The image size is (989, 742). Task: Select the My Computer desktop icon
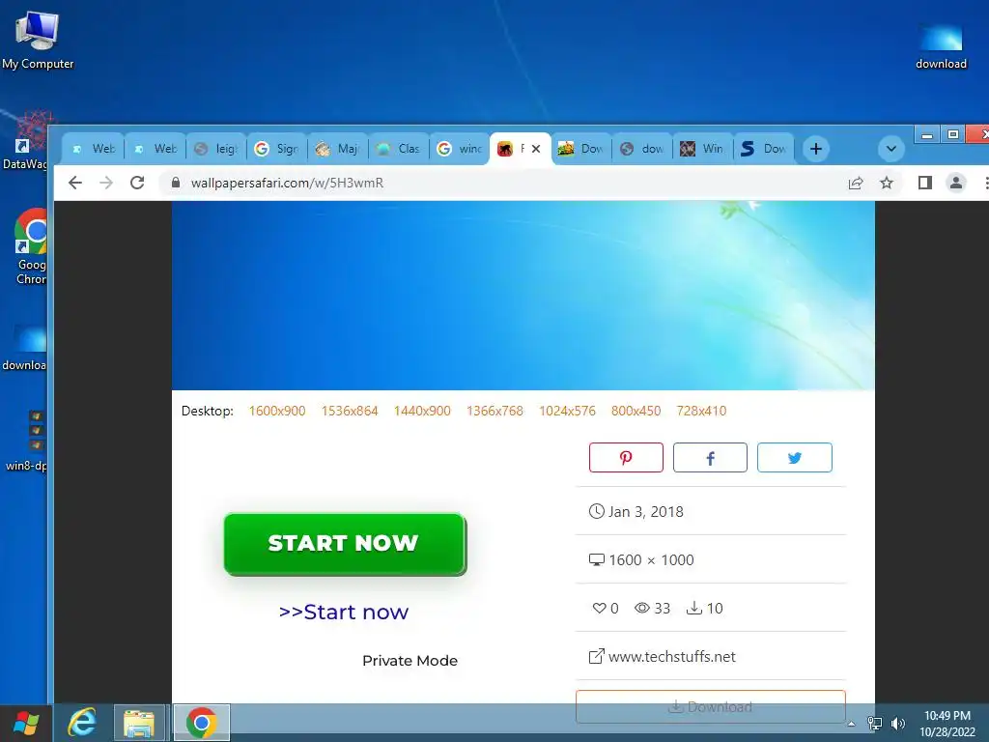(38, 41)
